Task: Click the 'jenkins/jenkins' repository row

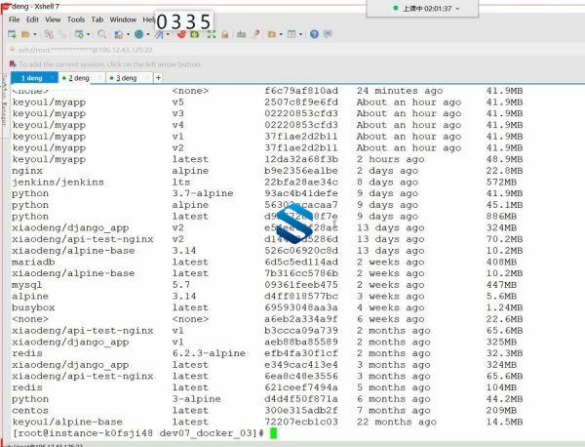Action: [x=58, y=182]
